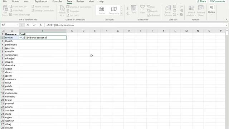This screenshot has height=129, width=229.
Task: Sort A to Z ascending
Action: (128, 8)
